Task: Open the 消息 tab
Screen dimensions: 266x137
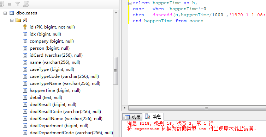Action: point(153,117)
